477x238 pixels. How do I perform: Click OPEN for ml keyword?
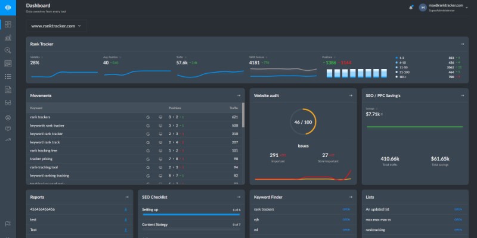[346, 230]
